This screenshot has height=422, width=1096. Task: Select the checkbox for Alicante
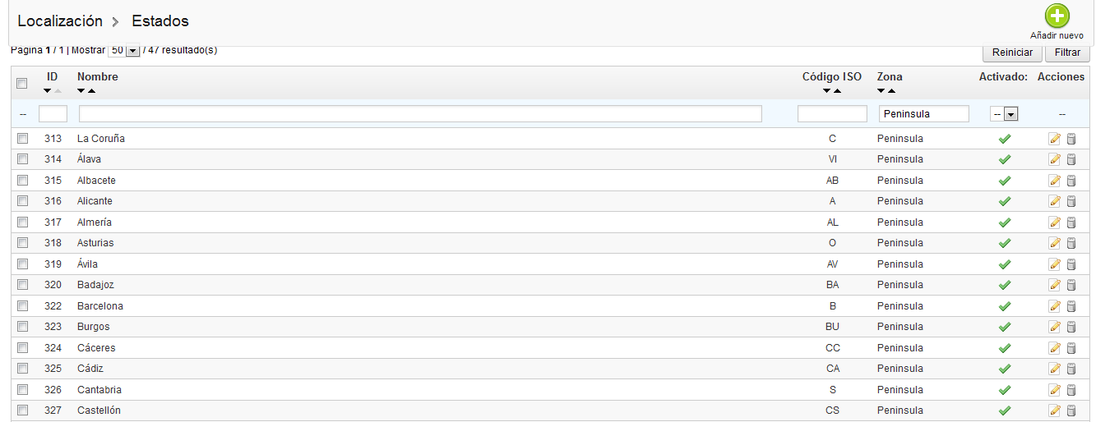click(22, 201)
